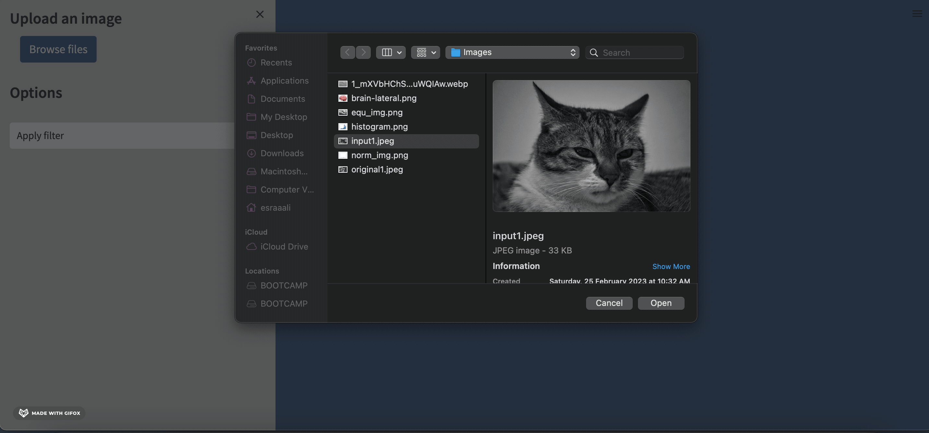Open the column view options dropdown
The image size is (929, 433).
coord(391,52)
